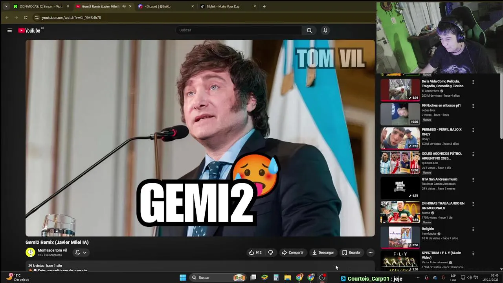This screenshot has width=503, height=283.
Task: Open options for PERMISO - PERFIL BAJO X ONEY
Action: (x=473, y=130)
